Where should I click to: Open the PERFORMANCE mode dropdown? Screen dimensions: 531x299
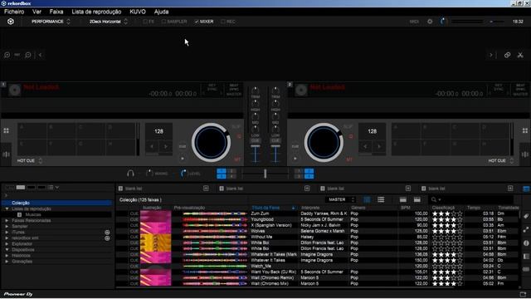[51, 22]
